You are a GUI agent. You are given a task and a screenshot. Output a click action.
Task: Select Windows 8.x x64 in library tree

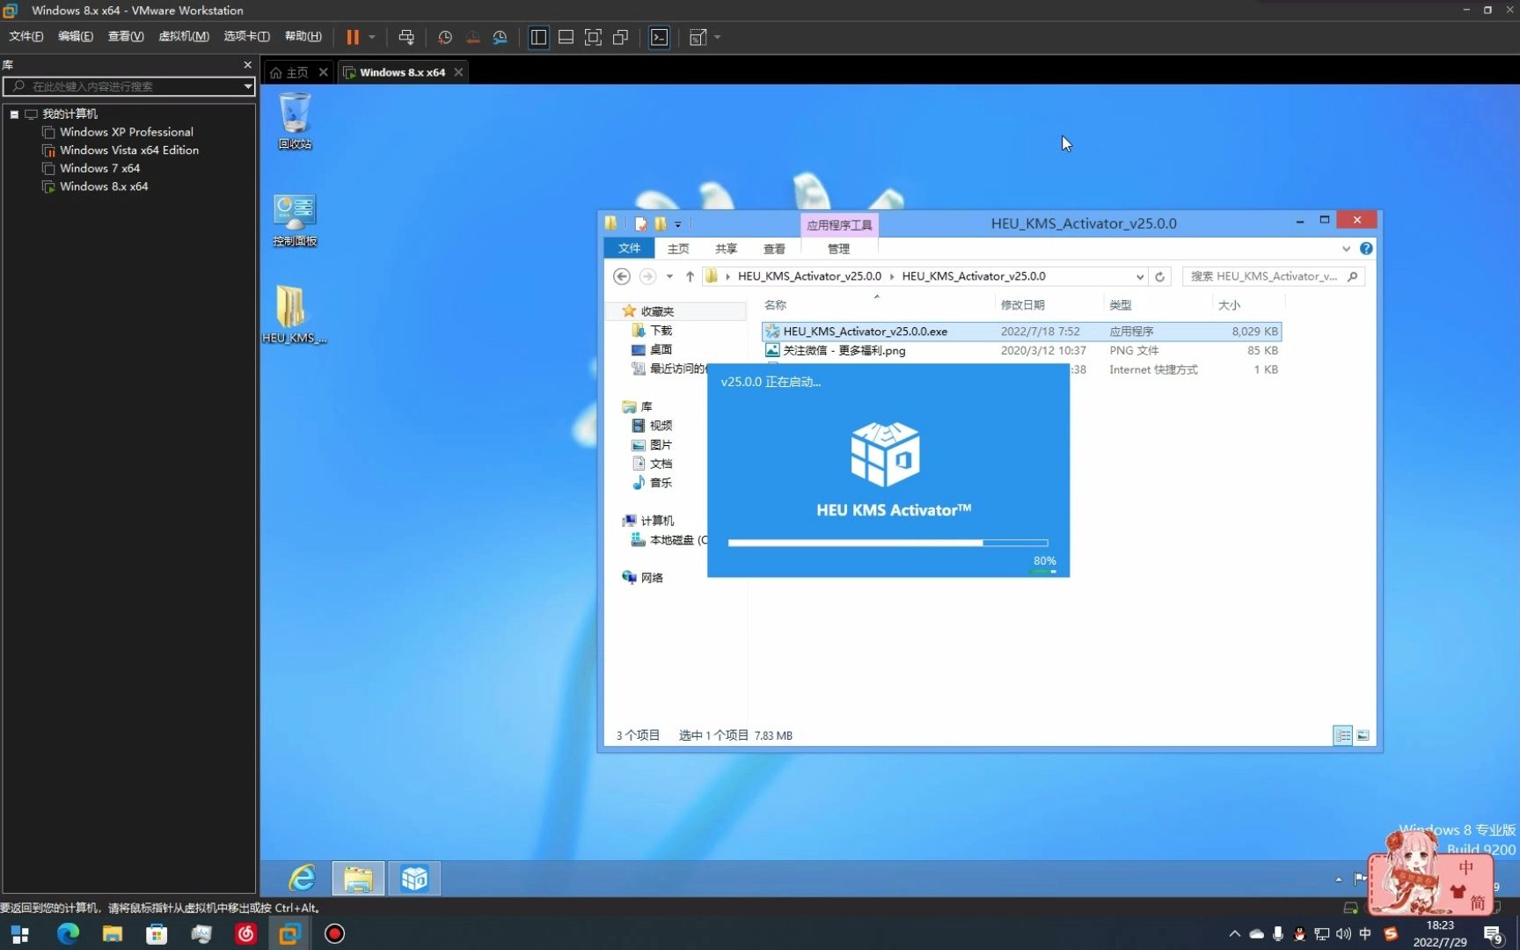104,186
